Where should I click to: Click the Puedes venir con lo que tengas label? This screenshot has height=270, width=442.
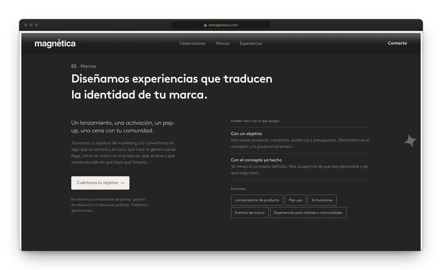(255, 121)
